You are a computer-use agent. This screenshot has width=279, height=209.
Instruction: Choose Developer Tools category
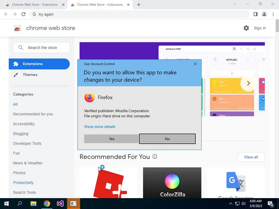(27, 143)
